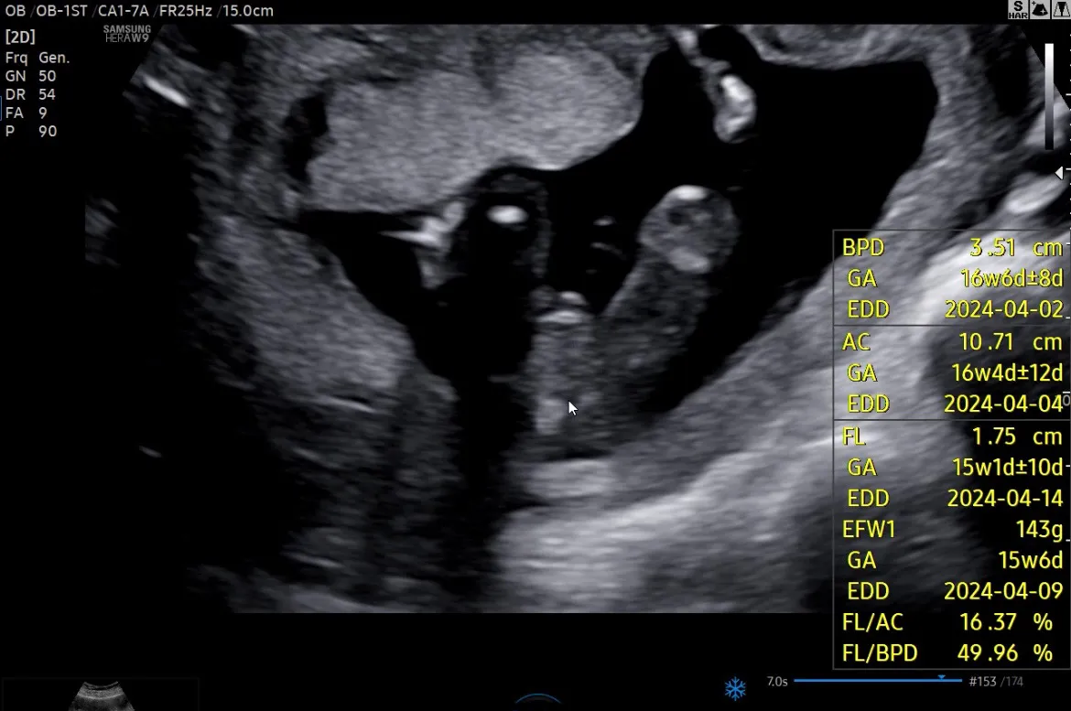
Task: Click the ultrasound probe image-enhance icon
Action: pyautogui.click(x=1040, y=9)
